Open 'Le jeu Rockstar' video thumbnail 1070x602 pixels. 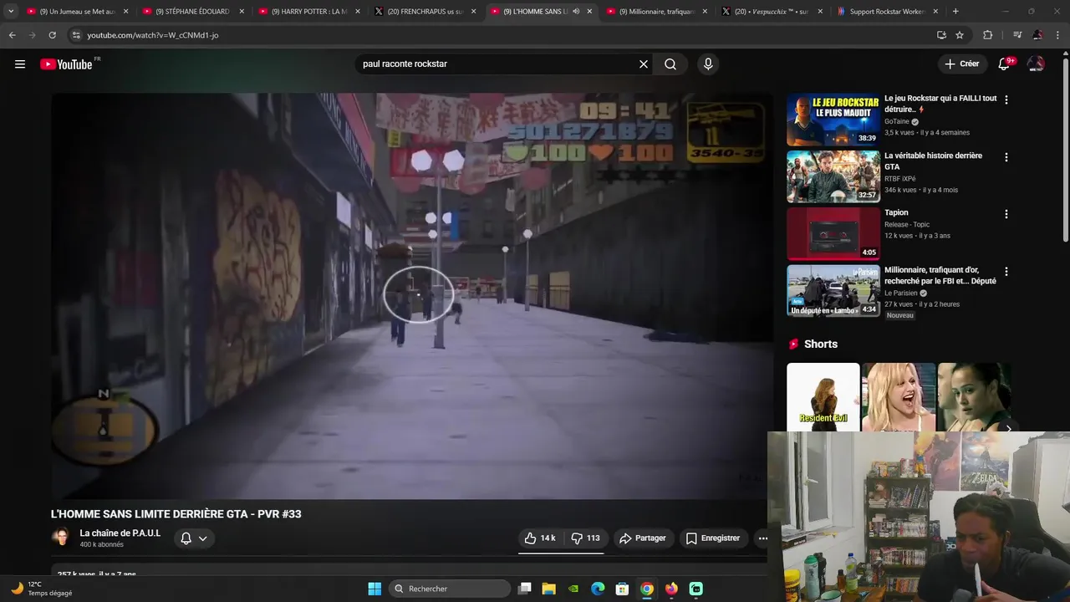[833, 120]
